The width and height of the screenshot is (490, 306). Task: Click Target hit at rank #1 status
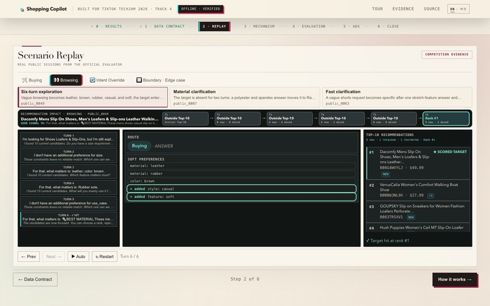click(x=387, y=241)
